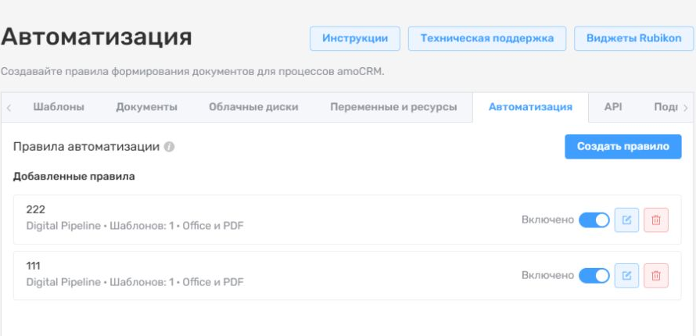
Task: Click the Правила автоматизации heading
Action: (87, 147)
